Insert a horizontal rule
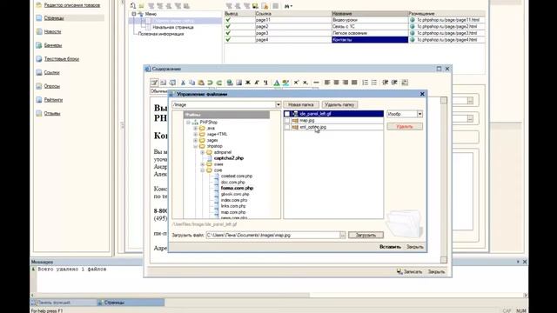 (x=316, y=83)
